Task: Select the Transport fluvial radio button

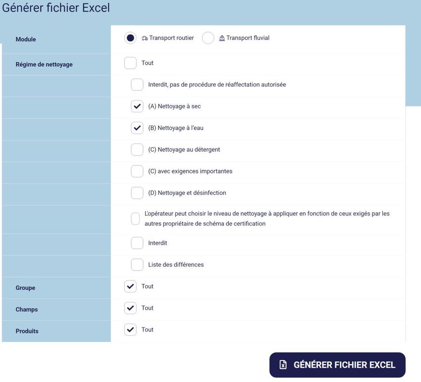Action: pyautogui.click(x=208, y=38)
